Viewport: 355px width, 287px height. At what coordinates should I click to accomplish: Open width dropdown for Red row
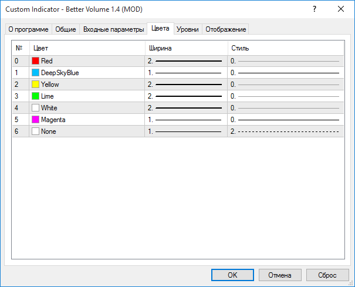(185, 61)
